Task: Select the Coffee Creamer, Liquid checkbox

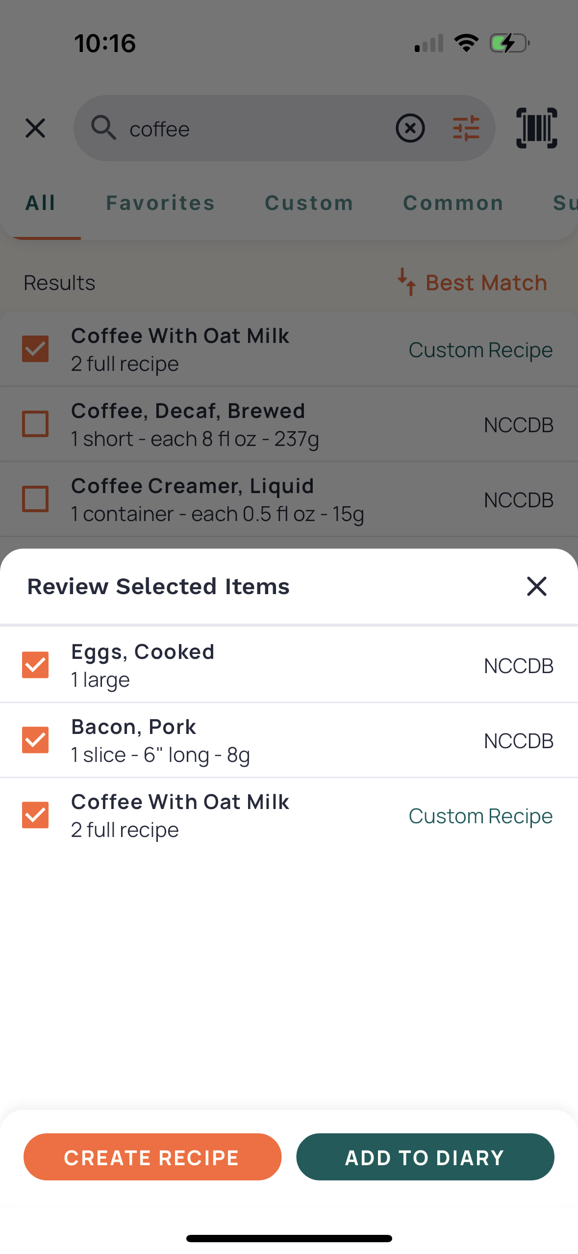Action: 35,499
